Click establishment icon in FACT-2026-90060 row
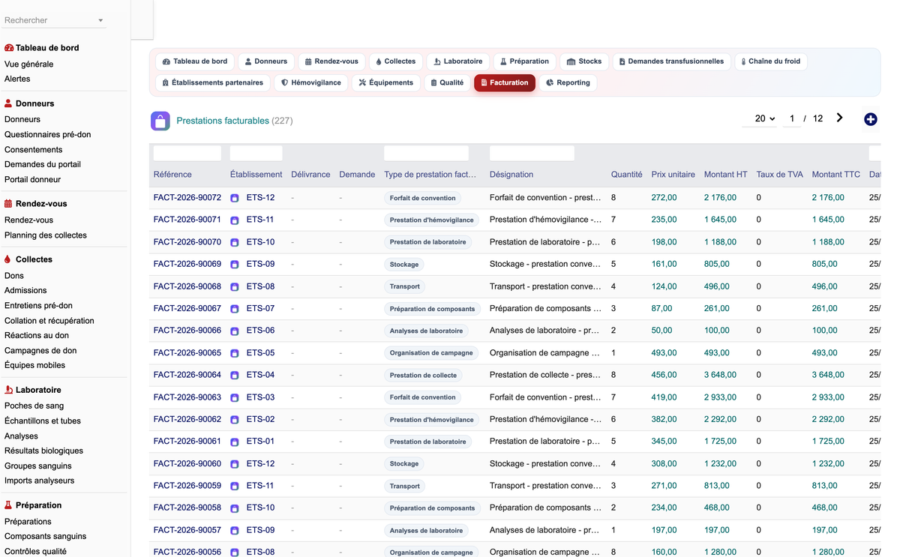This screenshot has height=557, width=900. pos(235,464)
